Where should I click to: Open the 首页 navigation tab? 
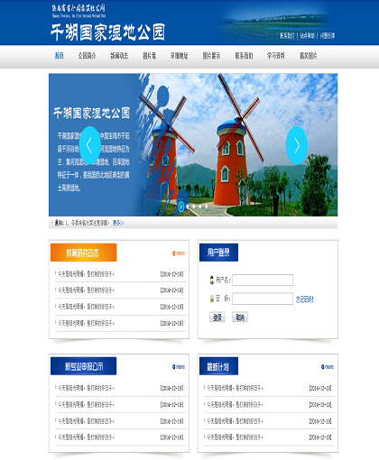click(x=60, y=56)
